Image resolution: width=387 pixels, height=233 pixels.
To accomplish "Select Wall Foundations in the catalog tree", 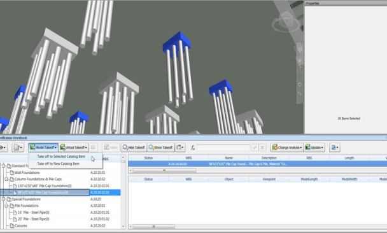I will point(27,173).
